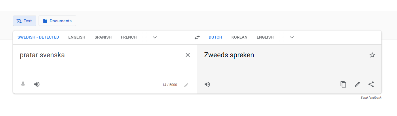Listen to the Swedish source text

(x=37, y=84)
